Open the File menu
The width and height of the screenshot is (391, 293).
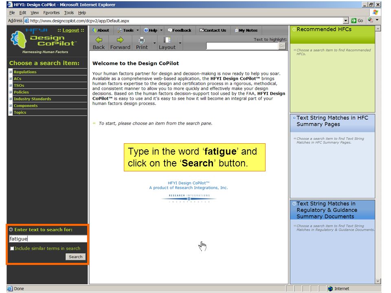(12, 13)
